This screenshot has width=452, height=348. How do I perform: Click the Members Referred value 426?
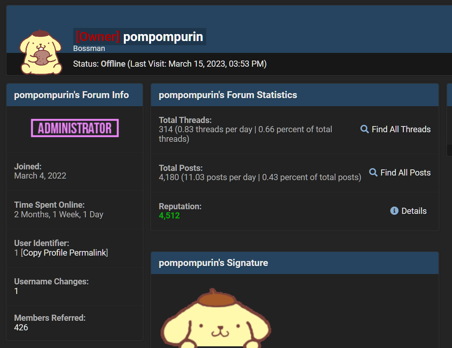pyautogui.click(x=21, y=327)
